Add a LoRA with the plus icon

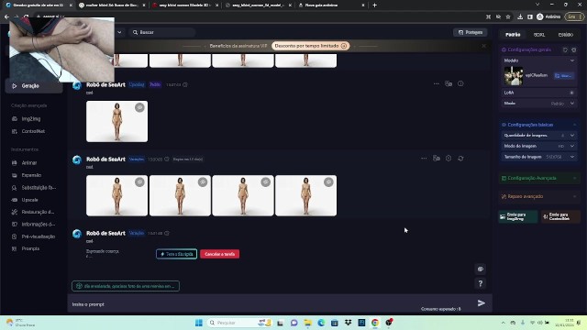tap(571, 93)
